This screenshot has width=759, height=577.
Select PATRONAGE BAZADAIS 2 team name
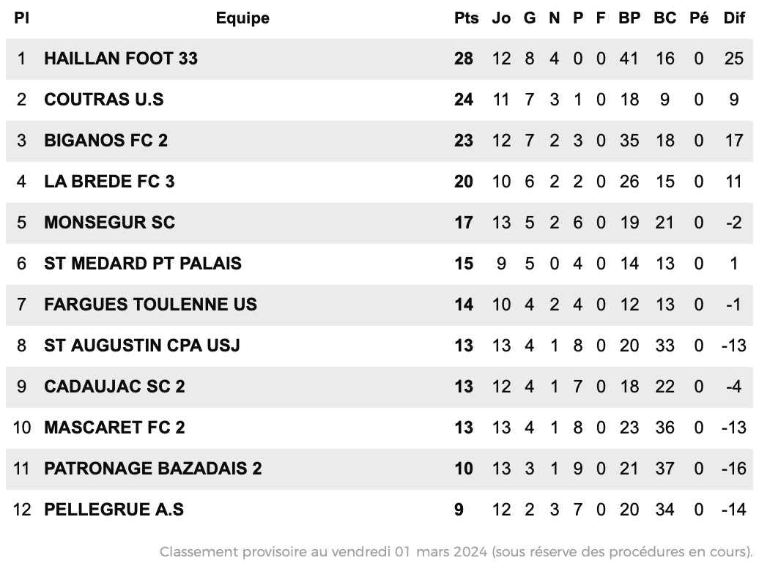coord(152,469)
